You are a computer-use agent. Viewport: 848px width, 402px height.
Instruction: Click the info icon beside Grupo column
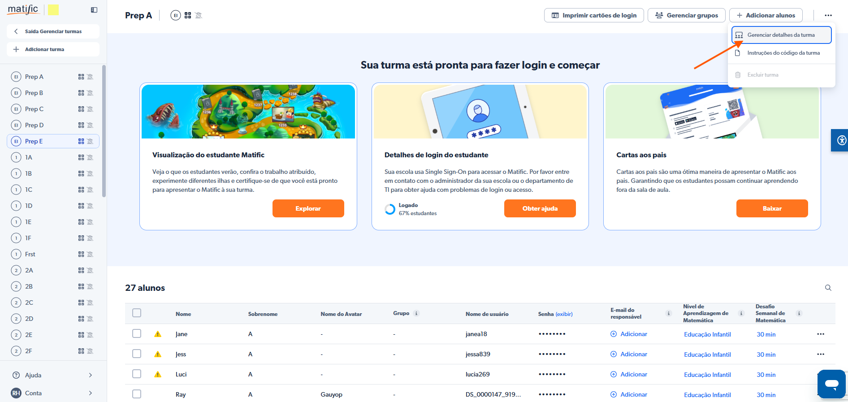[x=416, y=313]
